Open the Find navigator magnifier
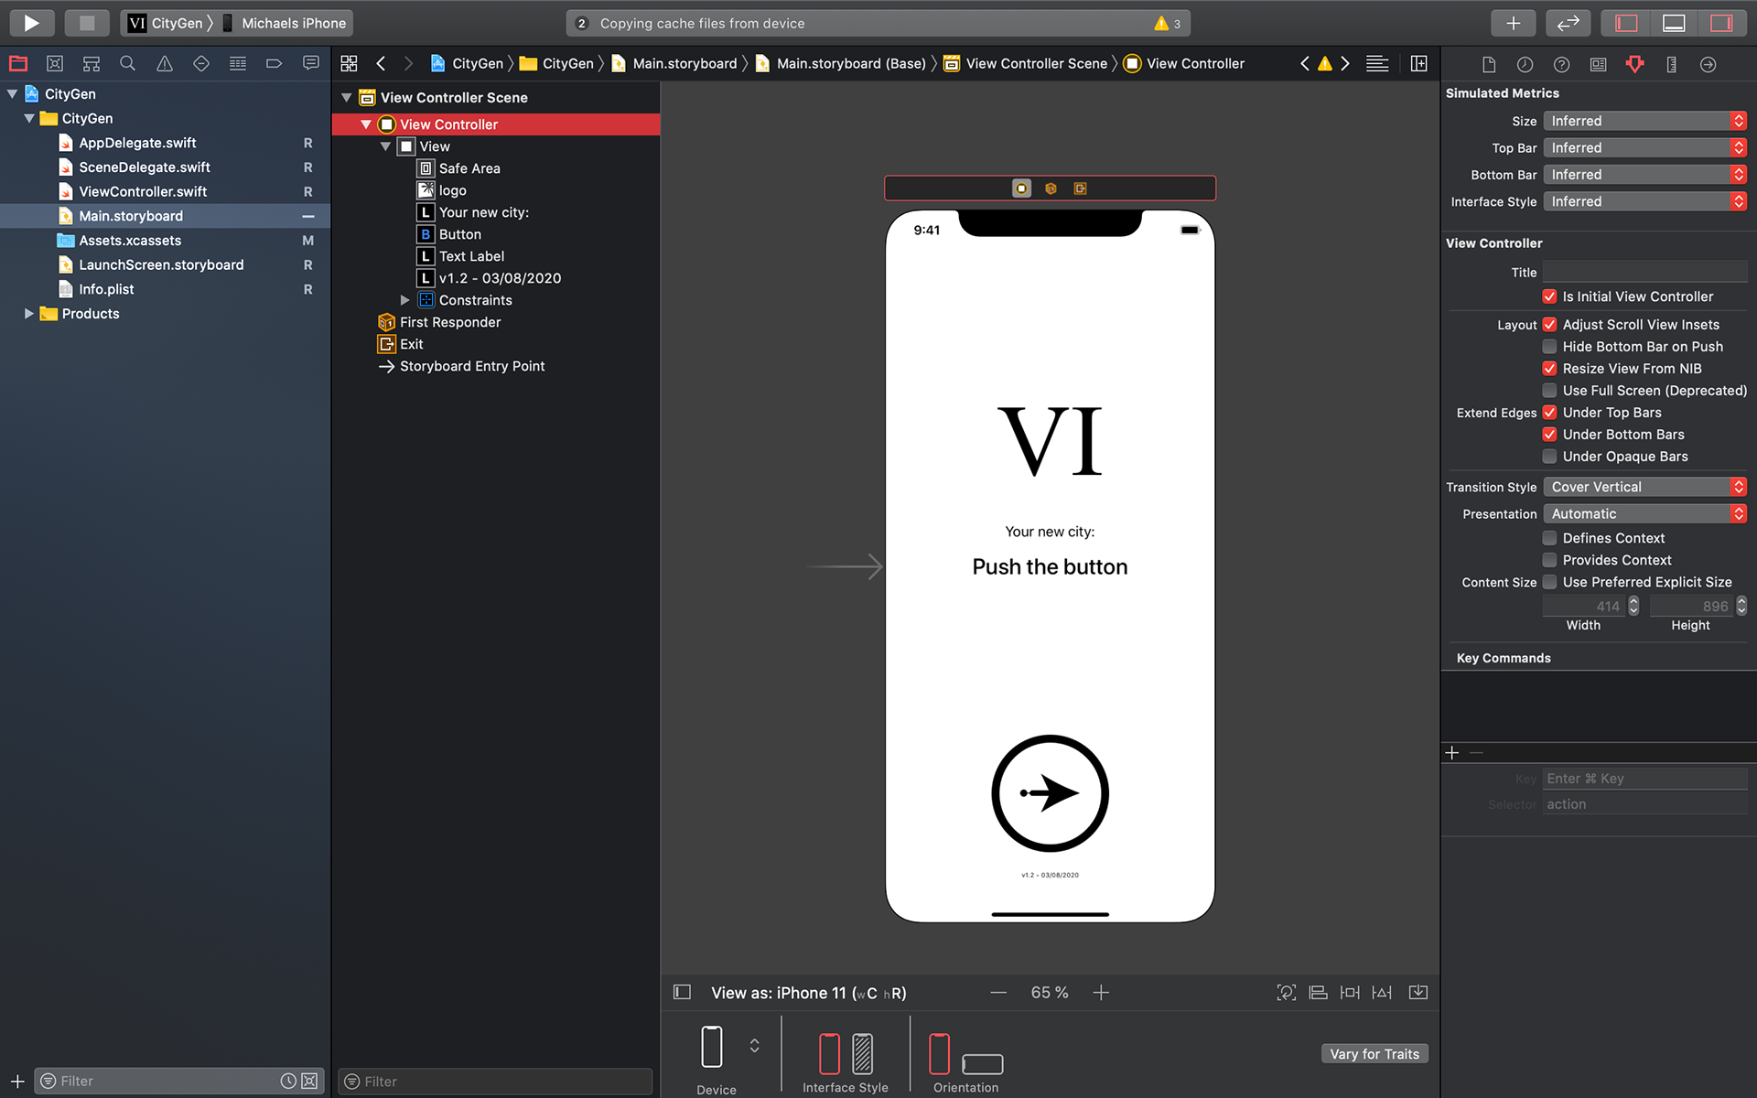1757x1098 pixels. 128,63
